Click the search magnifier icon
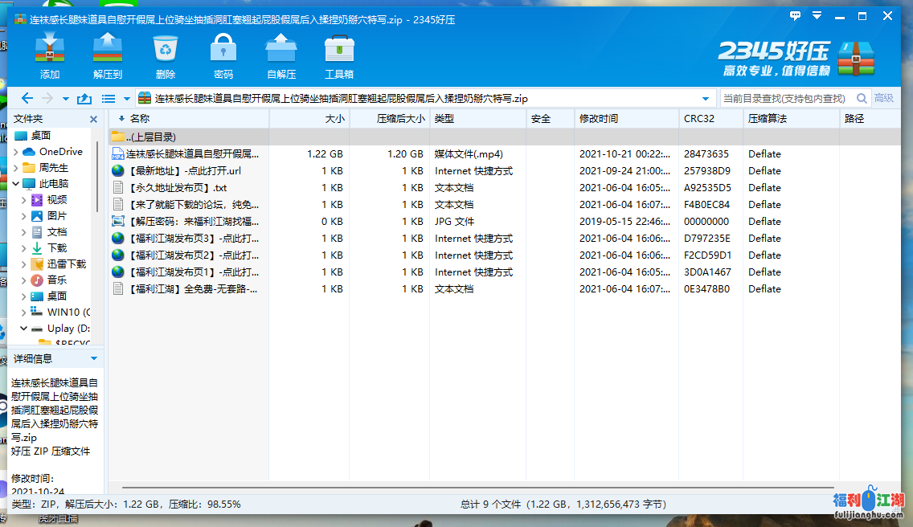 pos(862,99)
